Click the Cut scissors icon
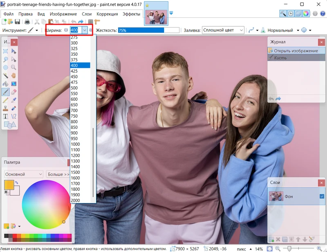327x252 pixels. [x=37, y=22]
